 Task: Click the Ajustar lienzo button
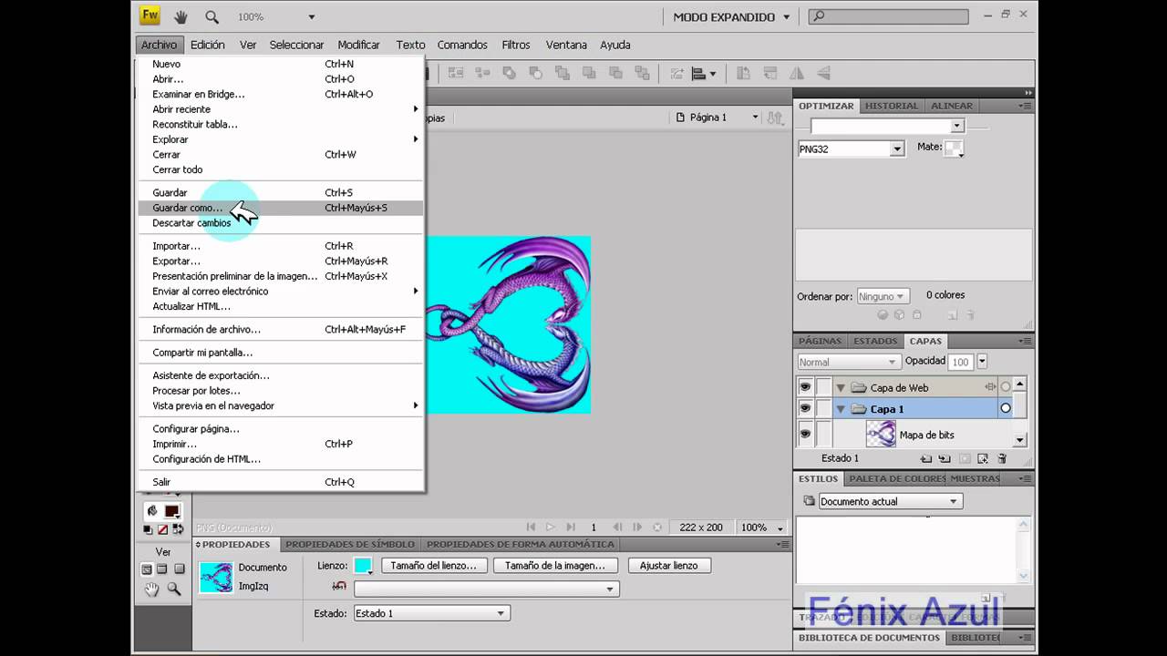point(668,566)
